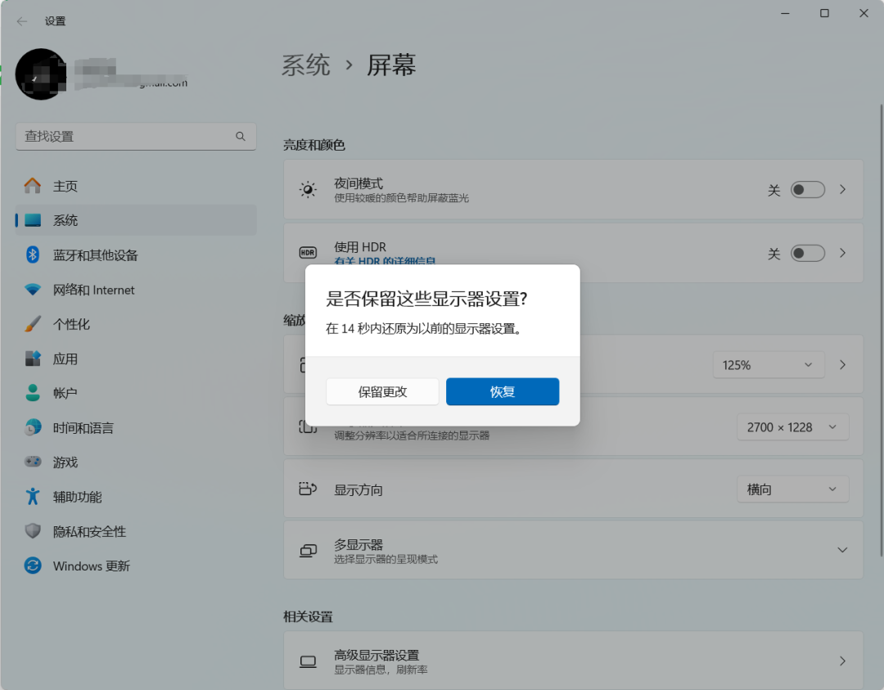Click the network Wi-Fi icon in sidebar

[x=33, y=290]
